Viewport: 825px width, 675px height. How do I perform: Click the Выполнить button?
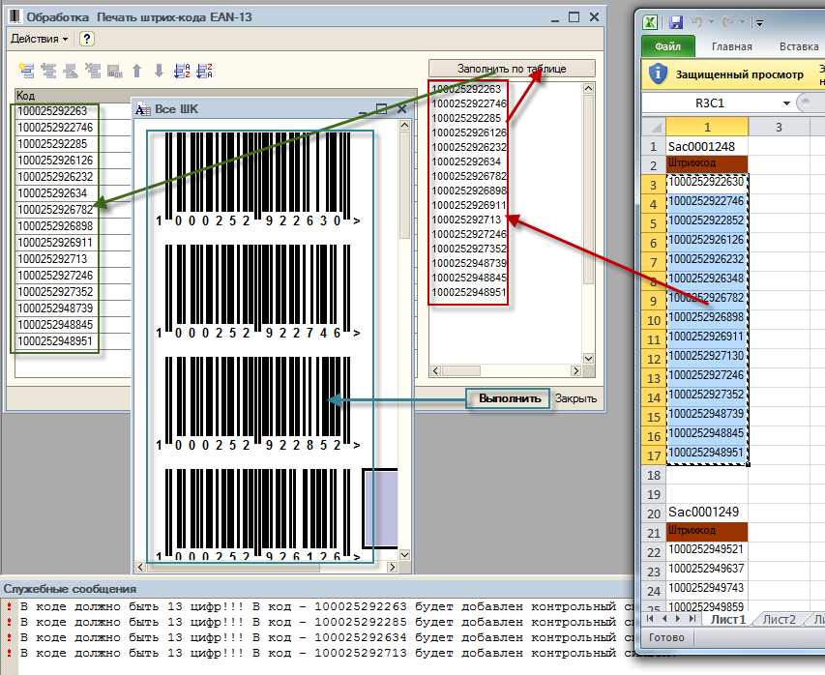pyautogui.click(x=510, y=398)
